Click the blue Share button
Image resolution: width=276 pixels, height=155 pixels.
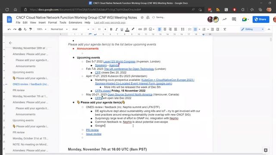261,19
